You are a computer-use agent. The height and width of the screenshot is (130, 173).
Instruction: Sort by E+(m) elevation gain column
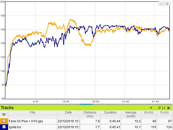148,112
